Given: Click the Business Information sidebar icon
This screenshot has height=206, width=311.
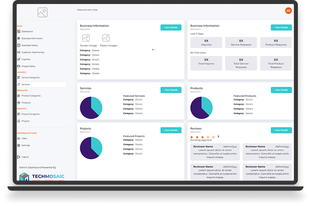Looking at the screenshot, I should click(x=19, y=38).
